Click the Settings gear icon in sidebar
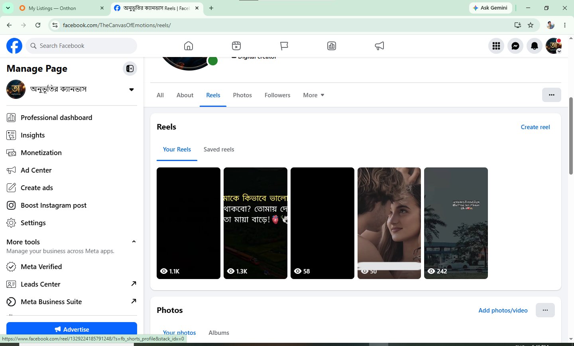 (11, 223)
